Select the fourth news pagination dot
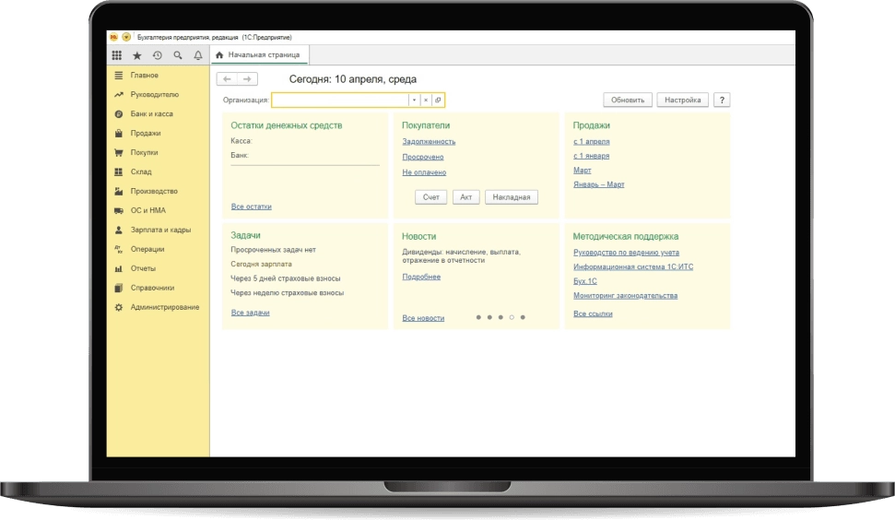The width and height of the screenshot is (895, 520). coord(512,317)
